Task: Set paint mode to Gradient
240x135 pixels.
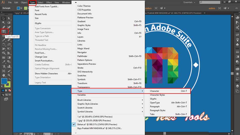Action: coord(6,91)
